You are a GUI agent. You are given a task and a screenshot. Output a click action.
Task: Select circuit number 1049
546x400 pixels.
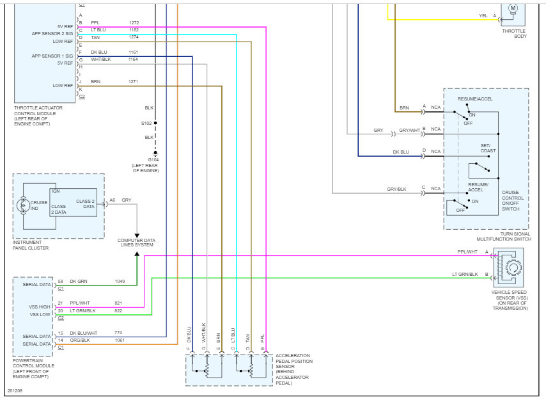[x=120, y=281]
